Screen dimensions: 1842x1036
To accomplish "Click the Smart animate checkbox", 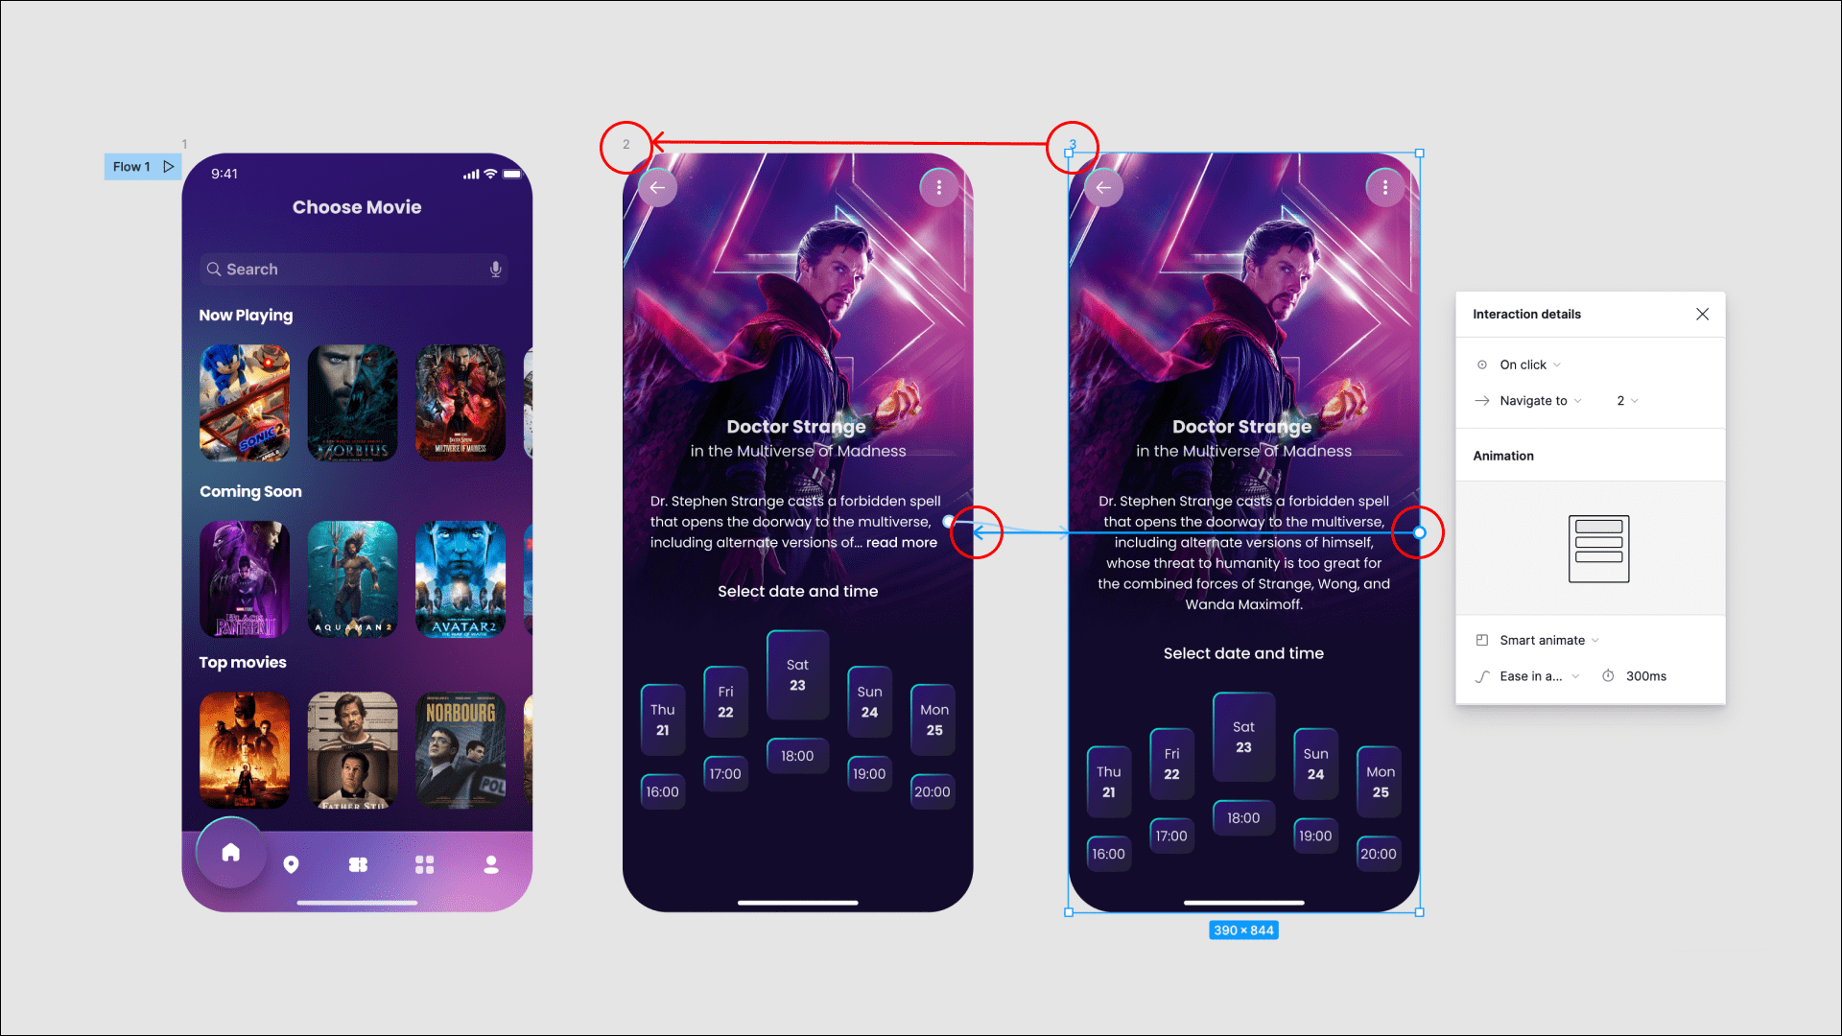I will (1481, 639).
